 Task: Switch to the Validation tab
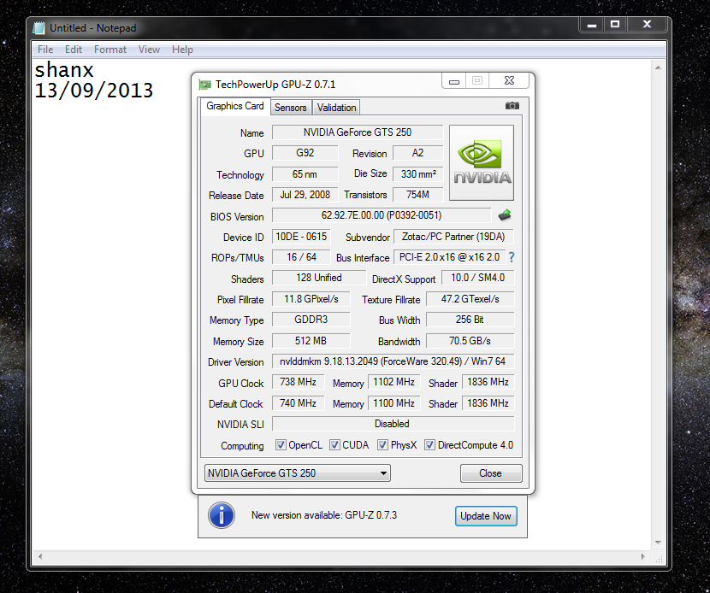click(336, 108)
